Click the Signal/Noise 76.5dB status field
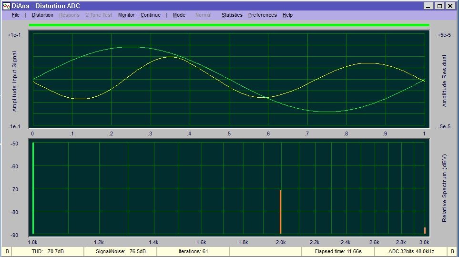459x257 pixels. (121, 251)
